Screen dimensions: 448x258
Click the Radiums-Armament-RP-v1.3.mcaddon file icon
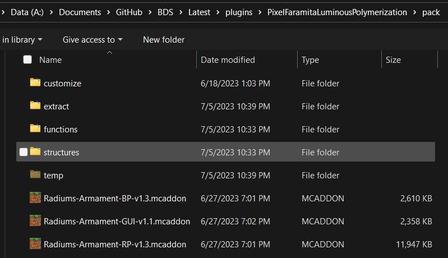point(35,244)
